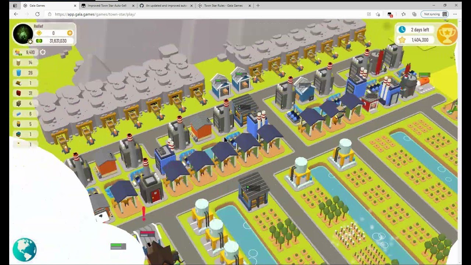This screenshot has width=471, height=265.
Task: Select the inventory item with count 5
Action: click(25, 124)
